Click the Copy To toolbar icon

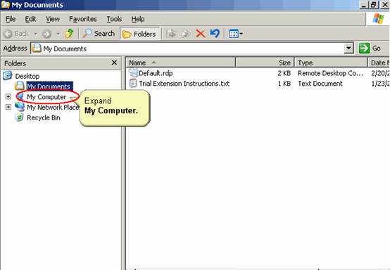click(x=186, y=34)
